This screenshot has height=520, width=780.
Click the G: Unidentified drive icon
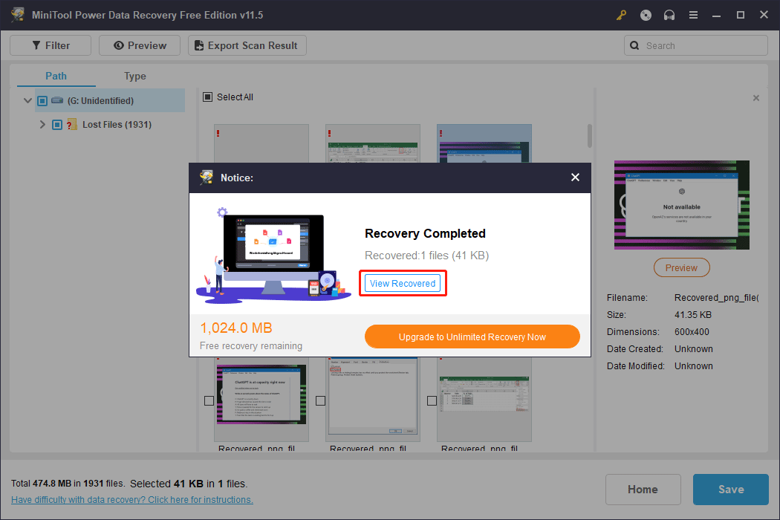[57, 100]
